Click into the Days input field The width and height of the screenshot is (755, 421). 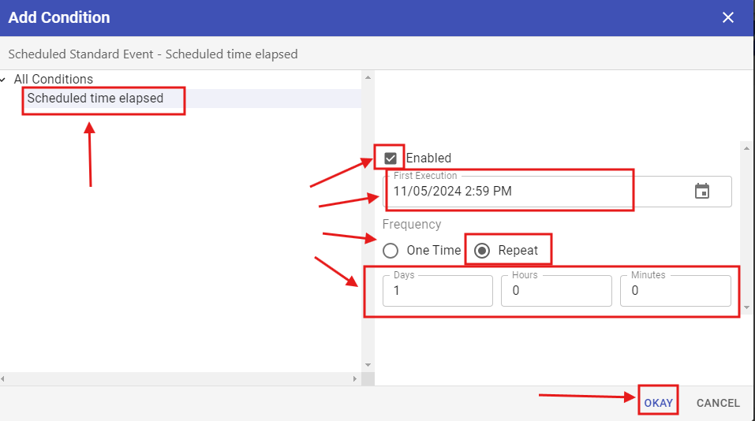tap(438, 291)
